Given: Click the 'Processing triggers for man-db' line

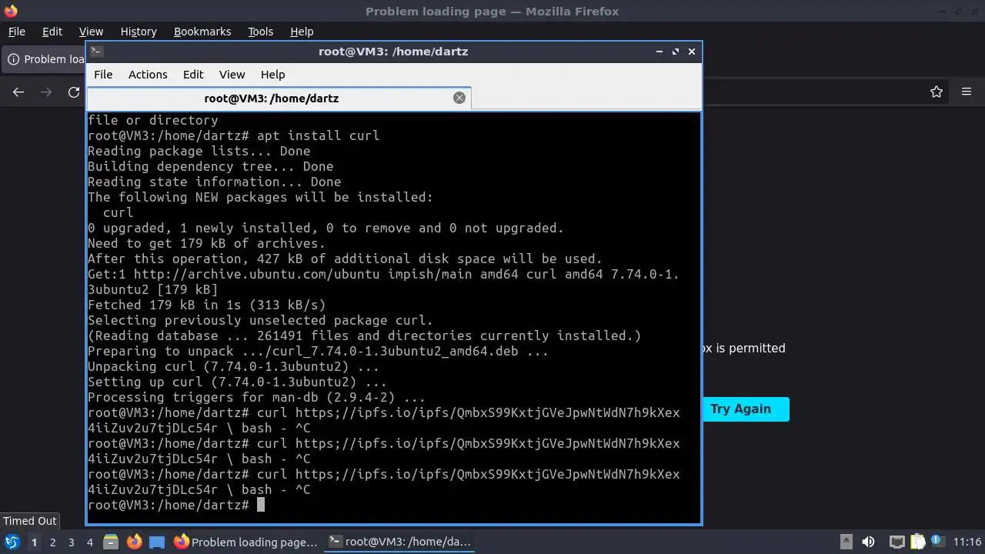Looking at the screenshot, I should tap(257, 397).
